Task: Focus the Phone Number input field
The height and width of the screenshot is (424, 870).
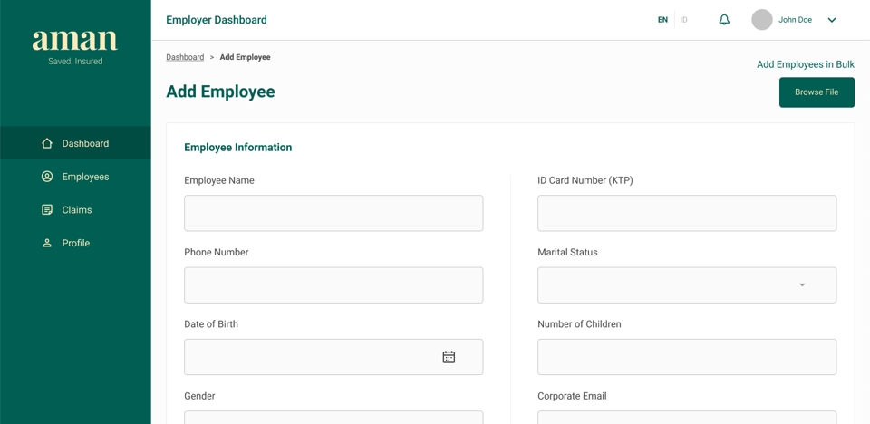Action: (x=333, y=285)
